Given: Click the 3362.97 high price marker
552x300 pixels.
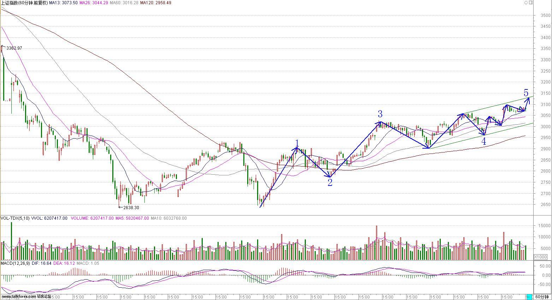Looking at the screenshot, I should click(14, 48).
